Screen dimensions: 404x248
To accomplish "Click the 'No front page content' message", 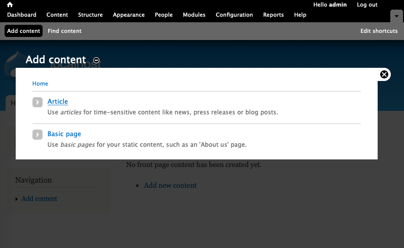I will click(x=194, y=164).
